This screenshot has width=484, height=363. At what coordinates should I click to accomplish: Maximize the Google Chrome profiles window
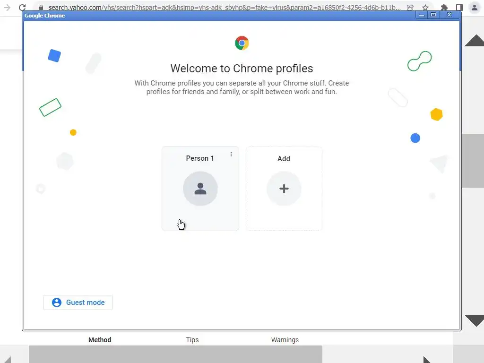click(433, 15)
